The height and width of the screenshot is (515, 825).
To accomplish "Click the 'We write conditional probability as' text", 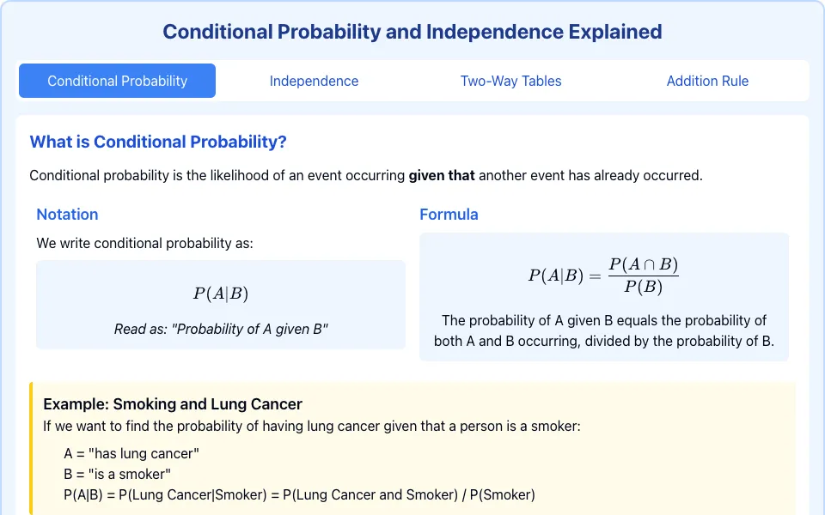I will [x=144, y=243].
